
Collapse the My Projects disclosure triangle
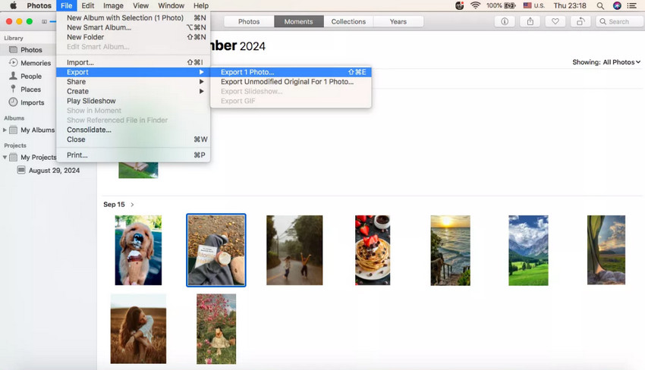coord(5,157)
